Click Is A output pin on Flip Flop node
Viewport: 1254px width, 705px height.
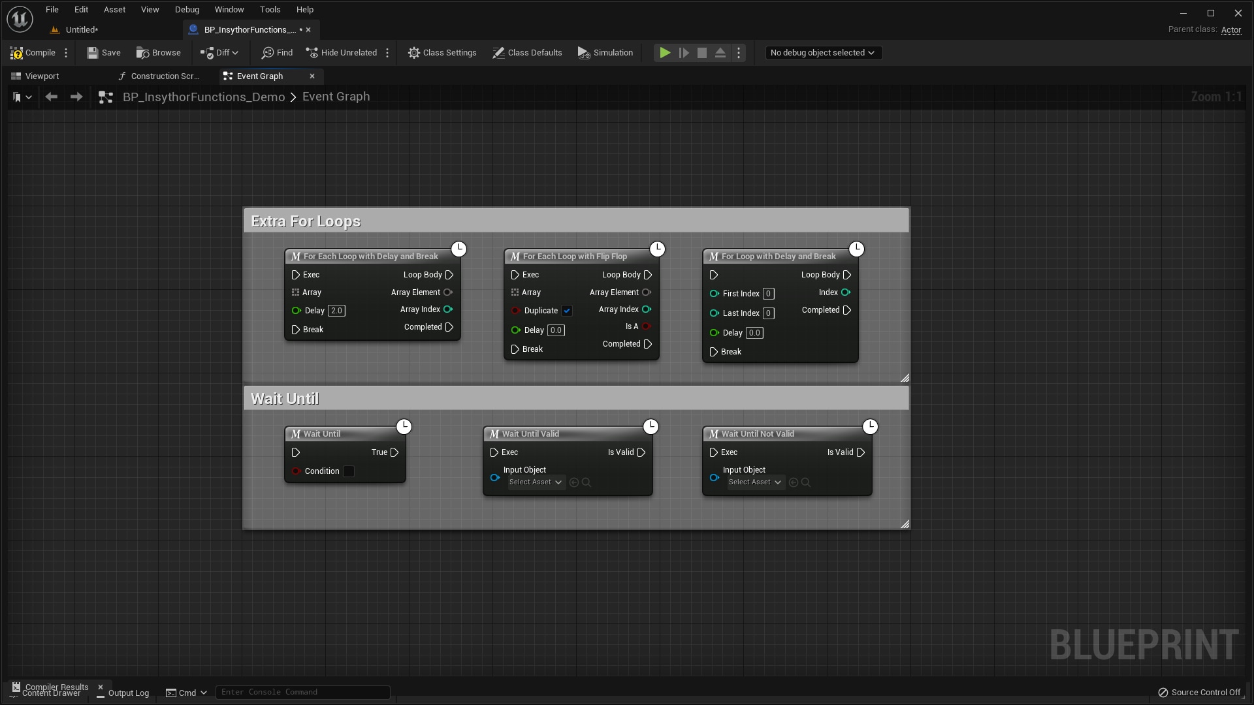[647, 326]
